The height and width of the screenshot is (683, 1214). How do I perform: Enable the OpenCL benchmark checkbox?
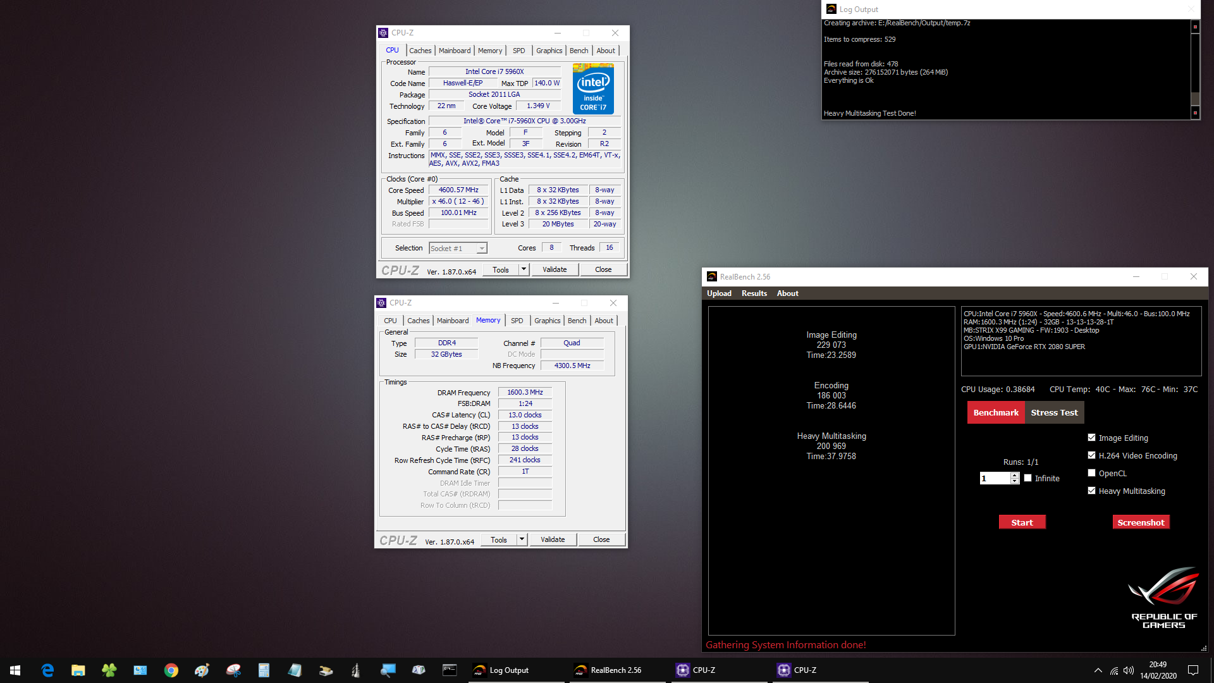[1091, 472]
